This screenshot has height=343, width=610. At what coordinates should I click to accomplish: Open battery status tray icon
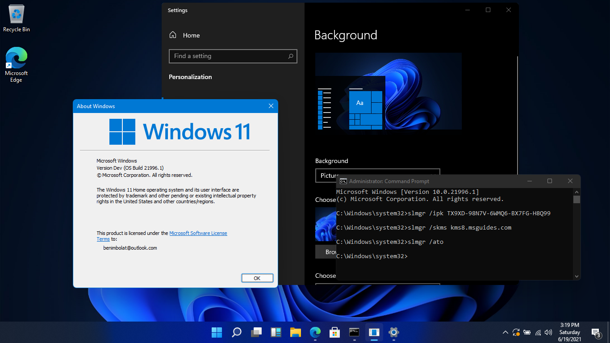527,332
